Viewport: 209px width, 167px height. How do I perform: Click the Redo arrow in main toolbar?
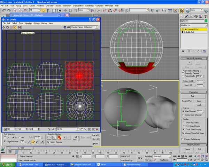point(9,10)
